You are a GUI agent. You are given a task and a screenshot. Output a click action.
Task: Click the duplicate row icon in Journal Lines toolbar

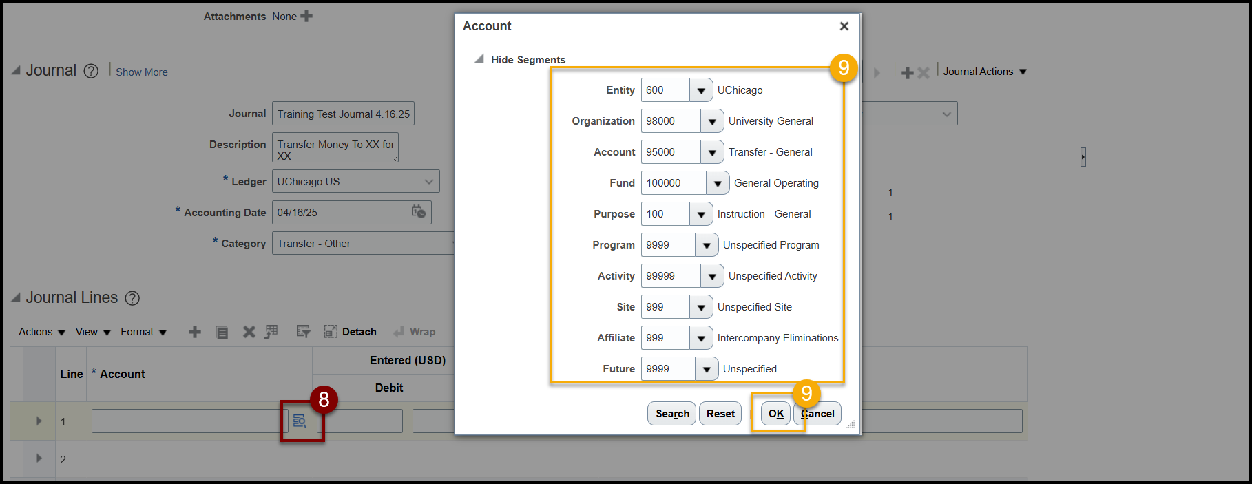pyautogui.click(x=222, y=332)
